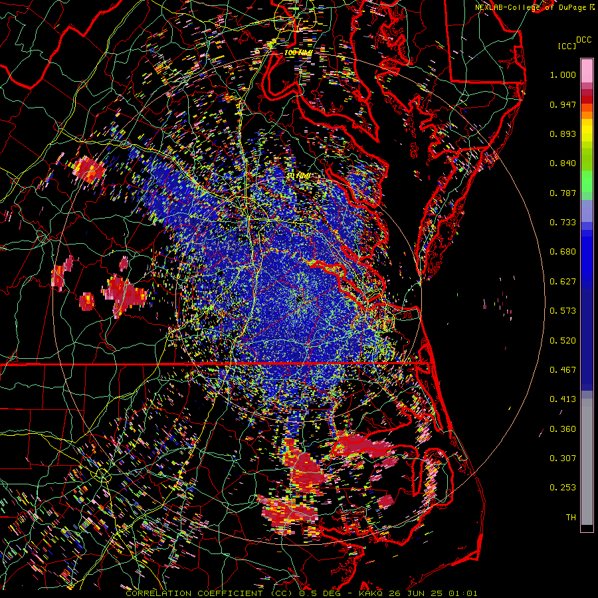Pick the pale pink swatch beside 1.000
The height and width of the screenshot is (598, 598).
click(587, 71)
